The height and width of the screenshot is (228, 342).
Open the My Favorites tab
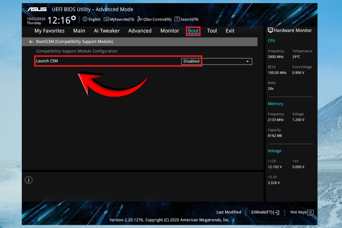click(x=49, y=31)
